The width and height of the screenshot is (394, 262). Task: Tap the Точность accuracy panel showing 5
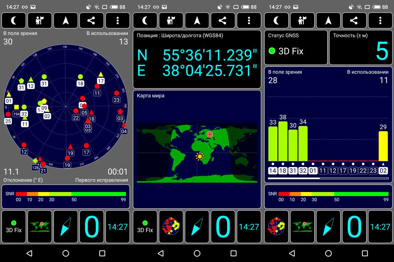pos(361,47)
